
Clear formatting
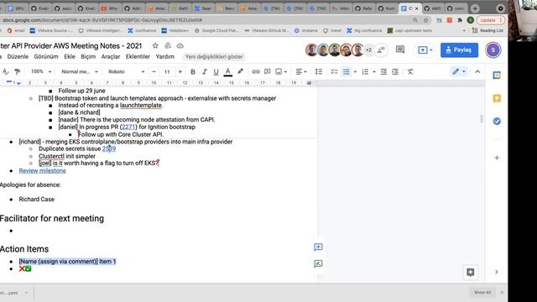[x=410, y=71]
